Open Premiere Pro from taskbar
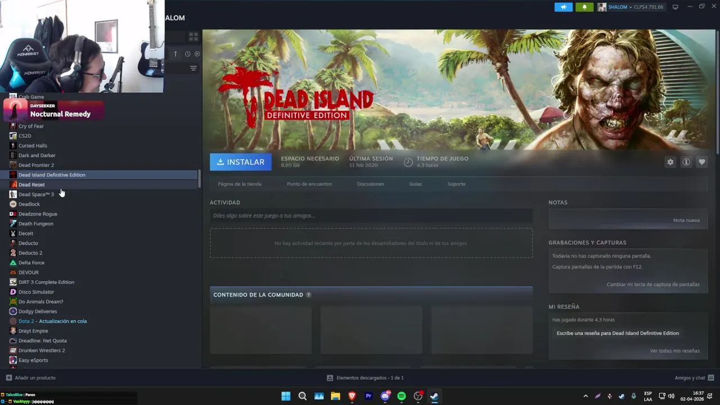Screen dimensions: 720x405 [x=368, y=396]
